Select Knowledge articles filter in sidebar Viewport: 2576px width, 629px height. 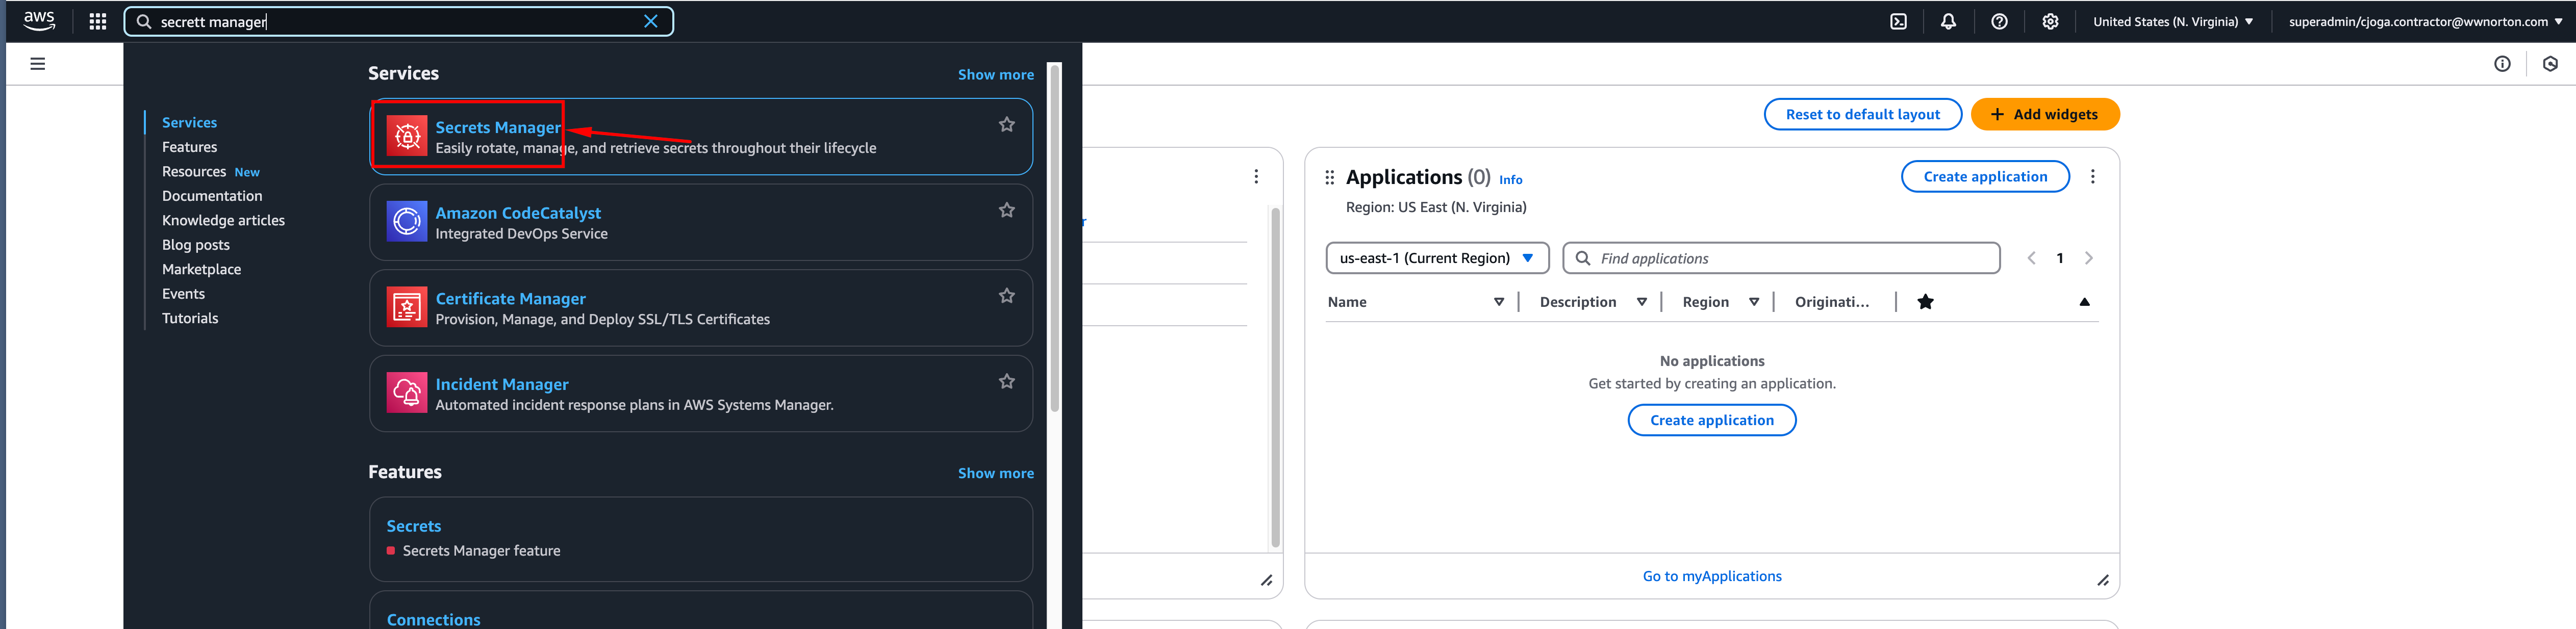click(223, 220)
